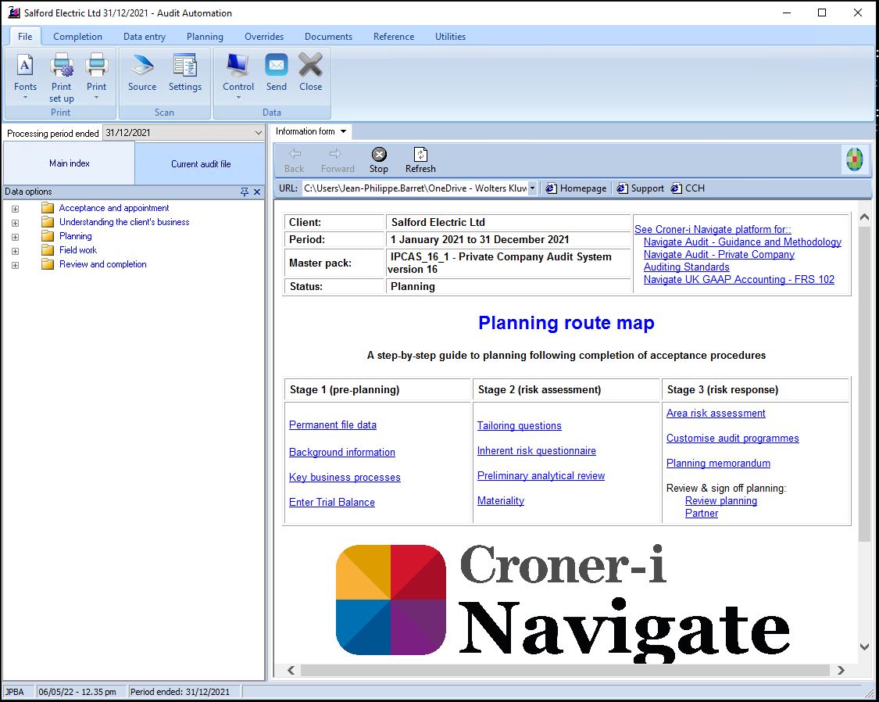Screen dimensions: 879x702
Task: Pin the Data options panel
Action: [245, 192]
